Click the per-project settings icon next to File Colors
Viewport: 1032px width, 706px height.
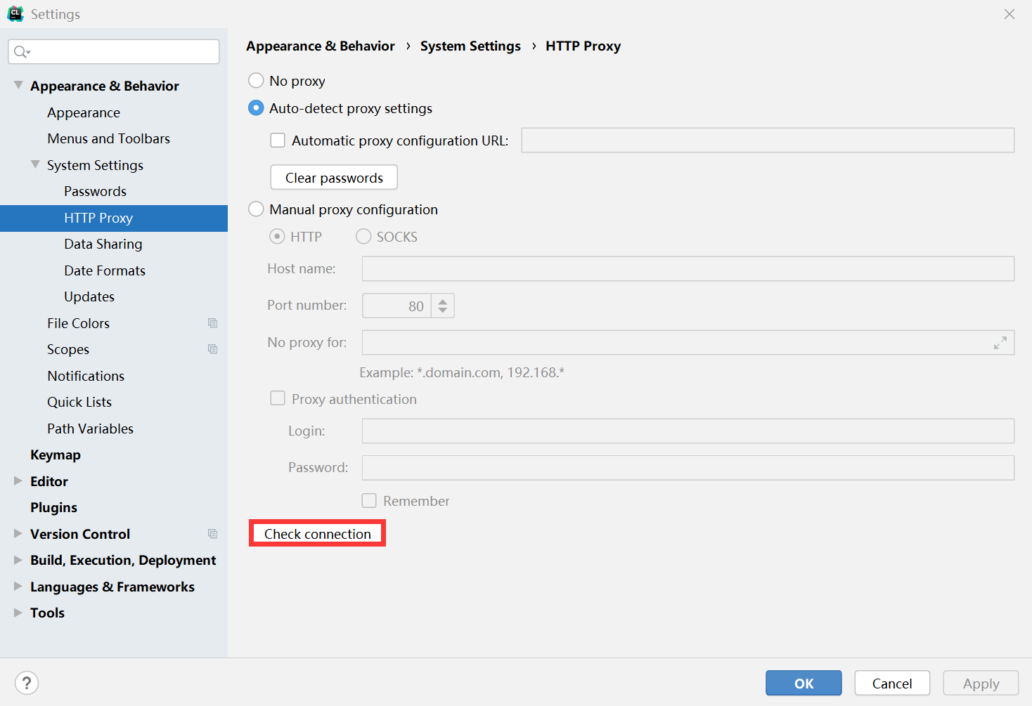tap(212, 322)
